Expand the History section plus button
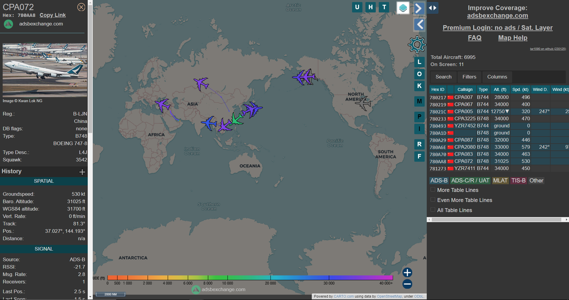569x300 pixels. (x=82, y=172)
